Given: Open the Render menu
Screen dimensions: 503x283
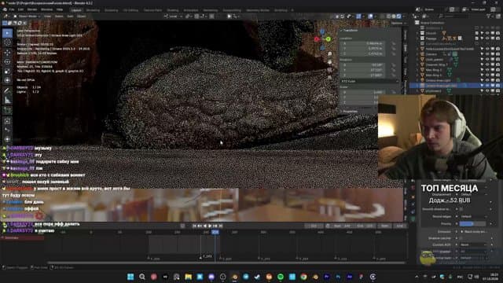Looking at the screenshot, I should (31, 9).
